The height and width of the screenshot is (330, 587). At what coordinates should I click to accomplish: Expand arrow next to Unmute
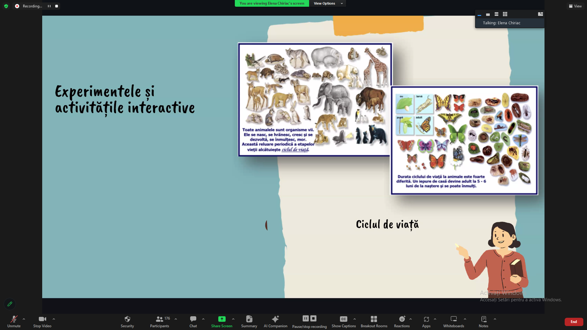point(24,319)
